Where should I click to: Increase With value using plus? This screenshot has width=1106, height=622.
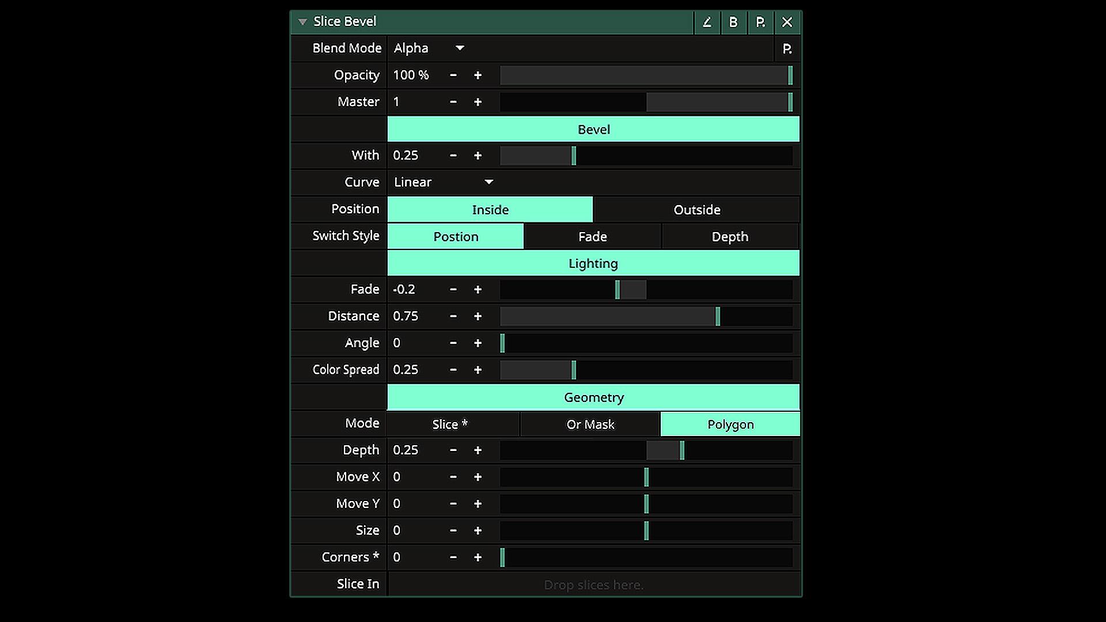pyautogui.click(x=478, y=155)
